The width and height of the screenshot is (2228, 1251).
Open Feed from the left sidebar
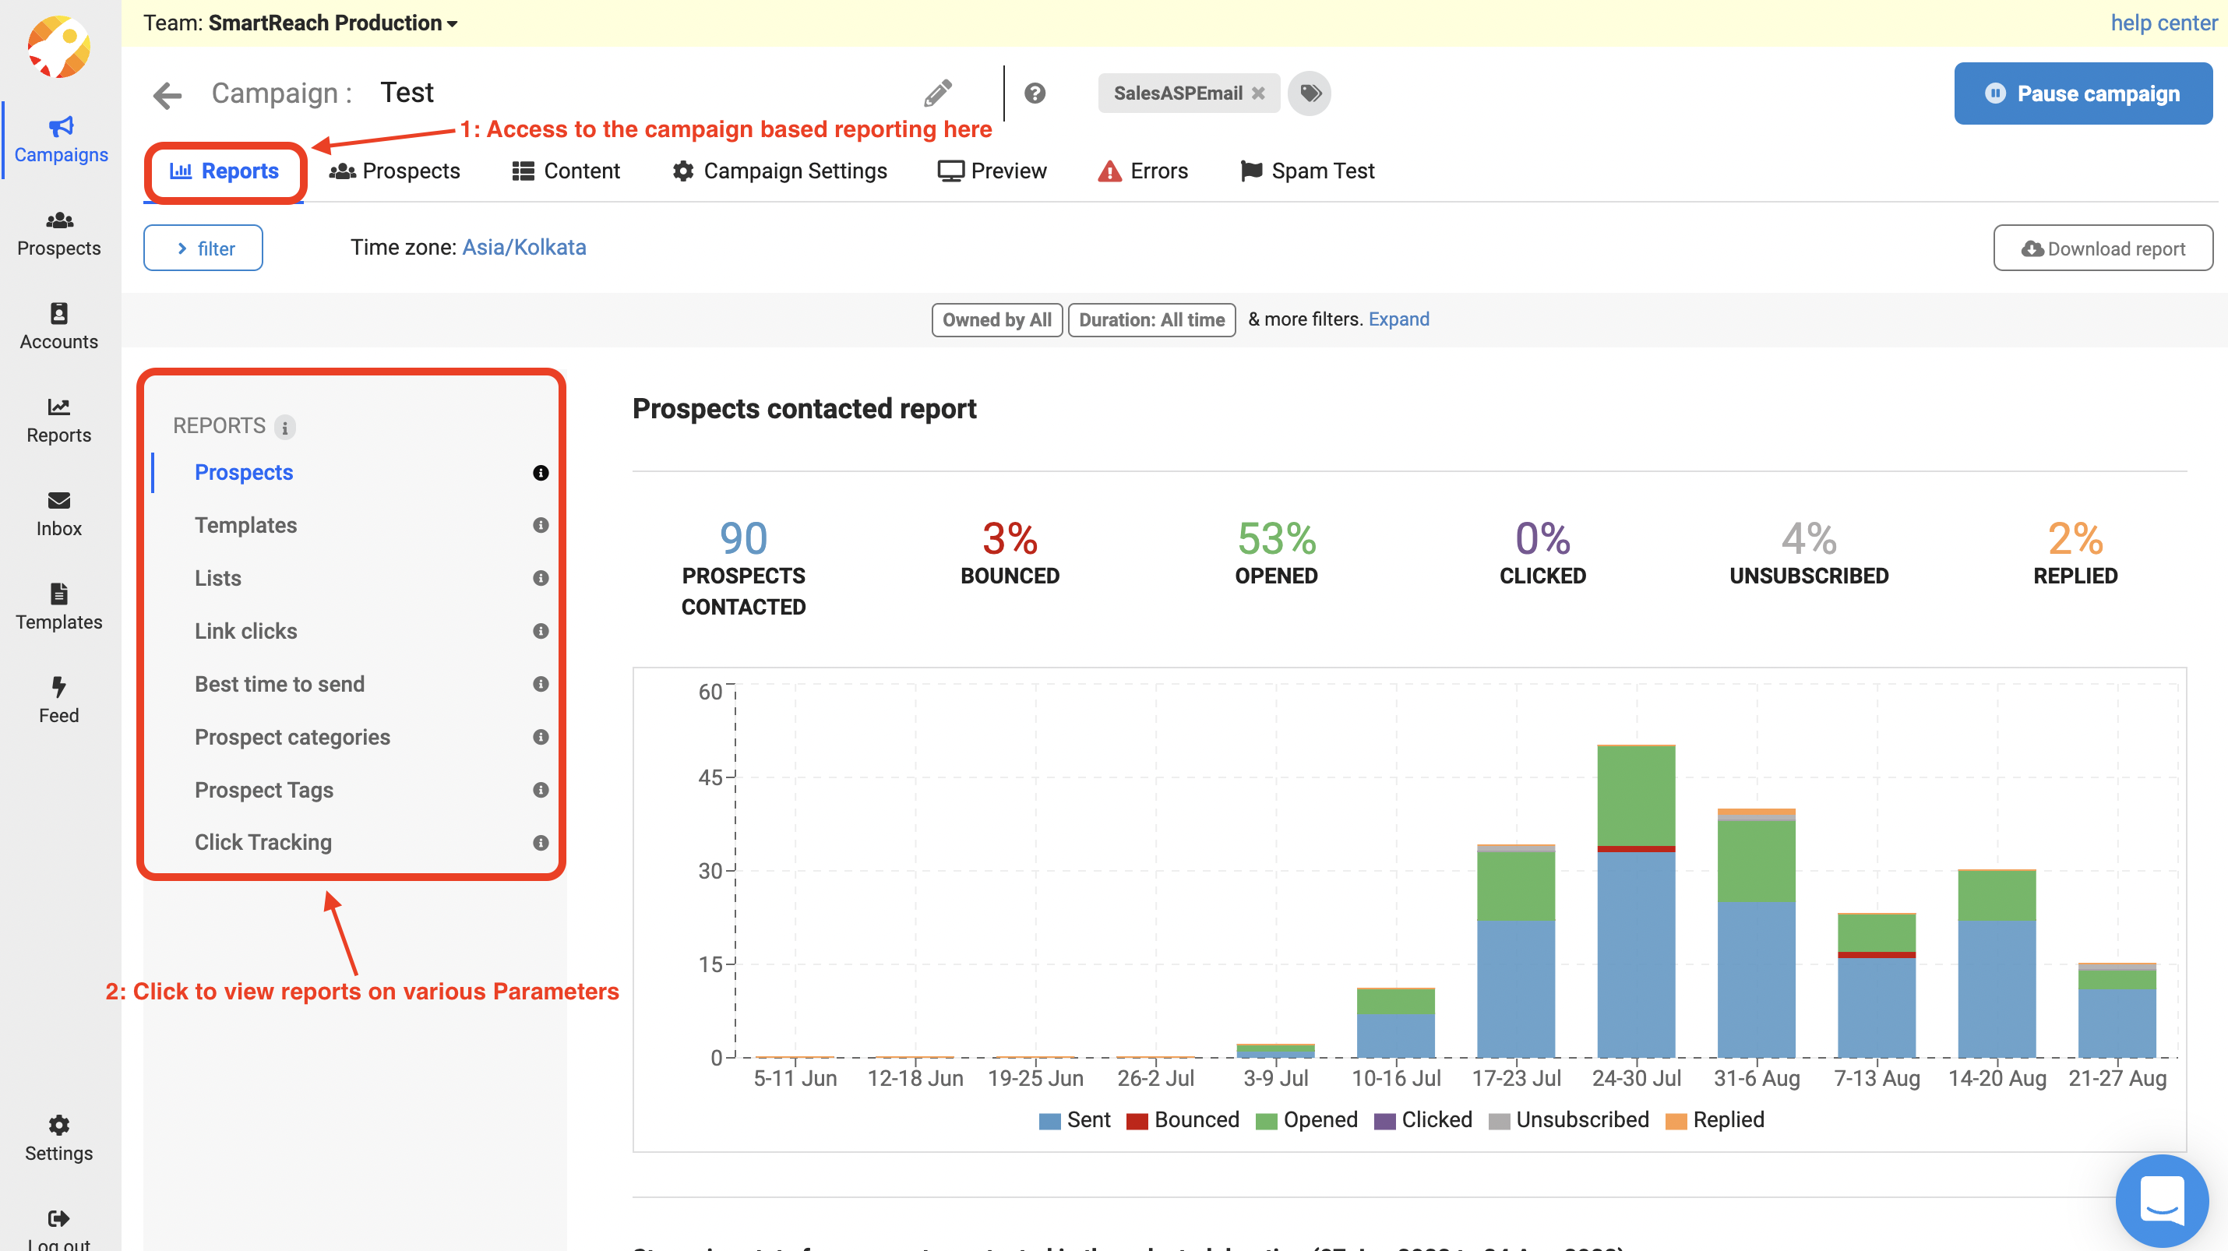[58, 700]
